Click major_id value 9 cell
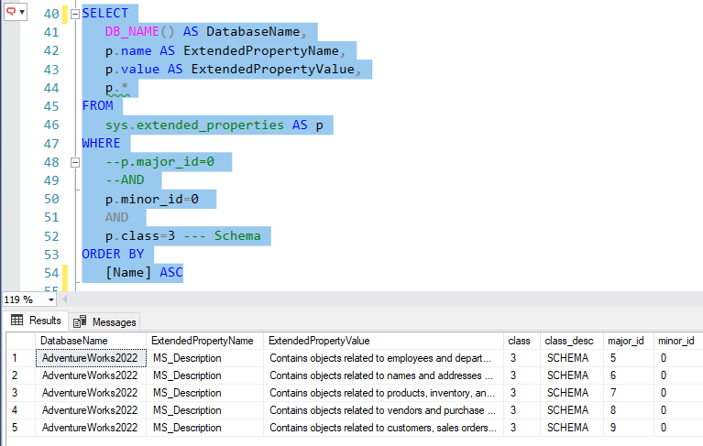This screenshot has width=703, height=446. pyautogui.click(x=628, y=428)
